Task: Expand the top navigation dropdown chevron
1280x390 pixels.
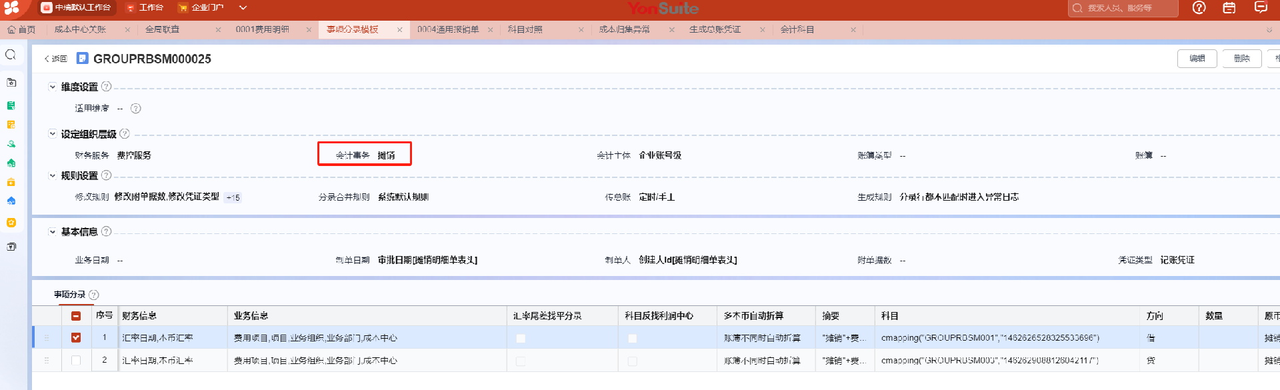Action: (243, 8)
